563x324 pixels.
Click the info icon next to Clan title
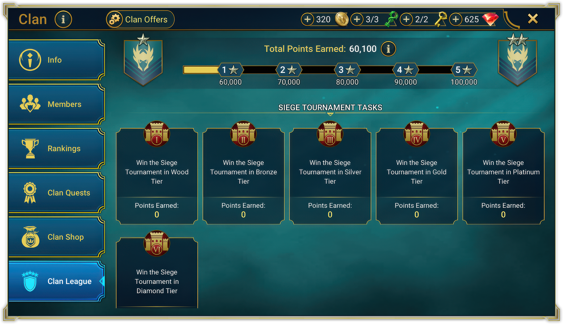coord(63,19)
